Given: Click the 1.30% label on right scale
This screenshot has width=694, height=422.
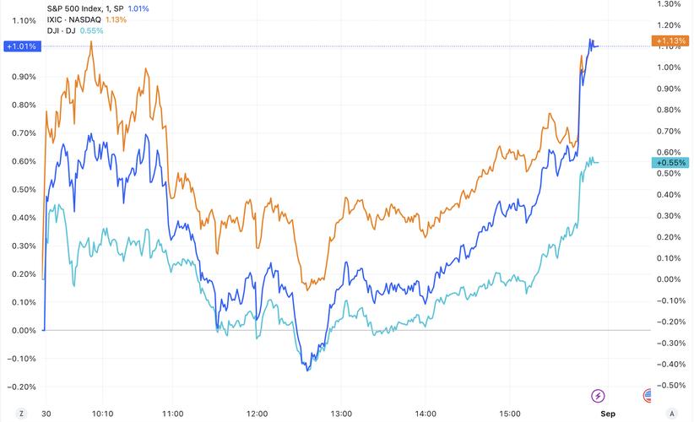Looking at the screenshot, I should (671, 4).
